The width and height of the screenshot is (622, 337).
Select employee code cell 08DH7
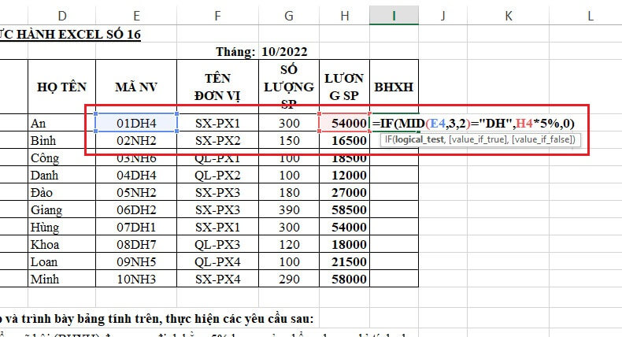click(x=136, y=245)
